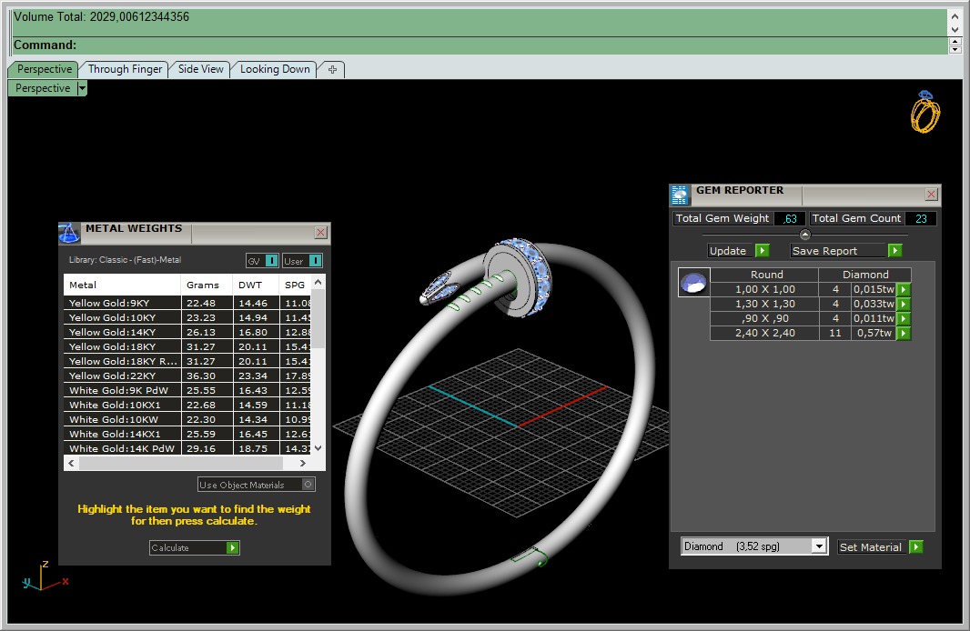970x631 pixels.
Task: Click Save Report button
Action: click(x=838, y=250)
